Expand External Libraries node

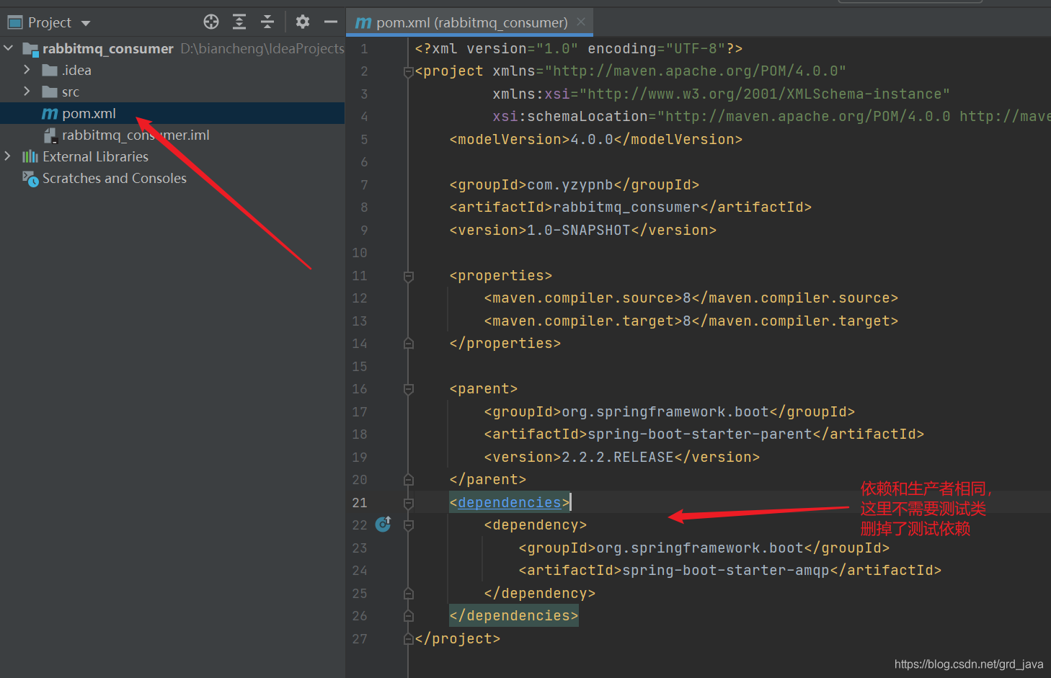click(8, 156)
